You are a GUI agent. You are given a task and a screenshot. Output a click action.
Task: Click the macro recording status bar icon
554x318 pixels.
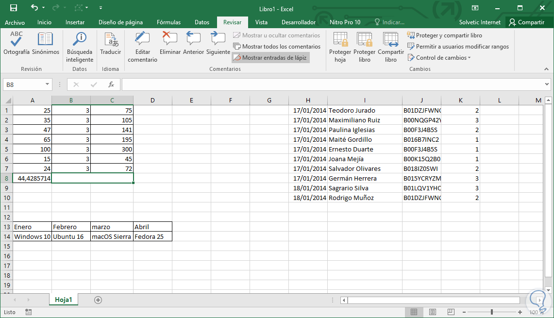[x=29, y=312]
